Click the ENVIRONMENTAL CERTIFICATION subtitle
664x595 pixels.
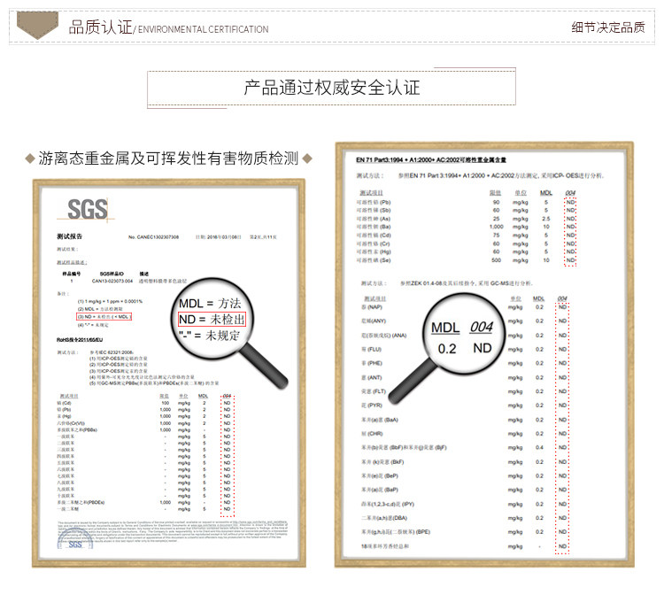pyautogui.click(x=204, y=29)
